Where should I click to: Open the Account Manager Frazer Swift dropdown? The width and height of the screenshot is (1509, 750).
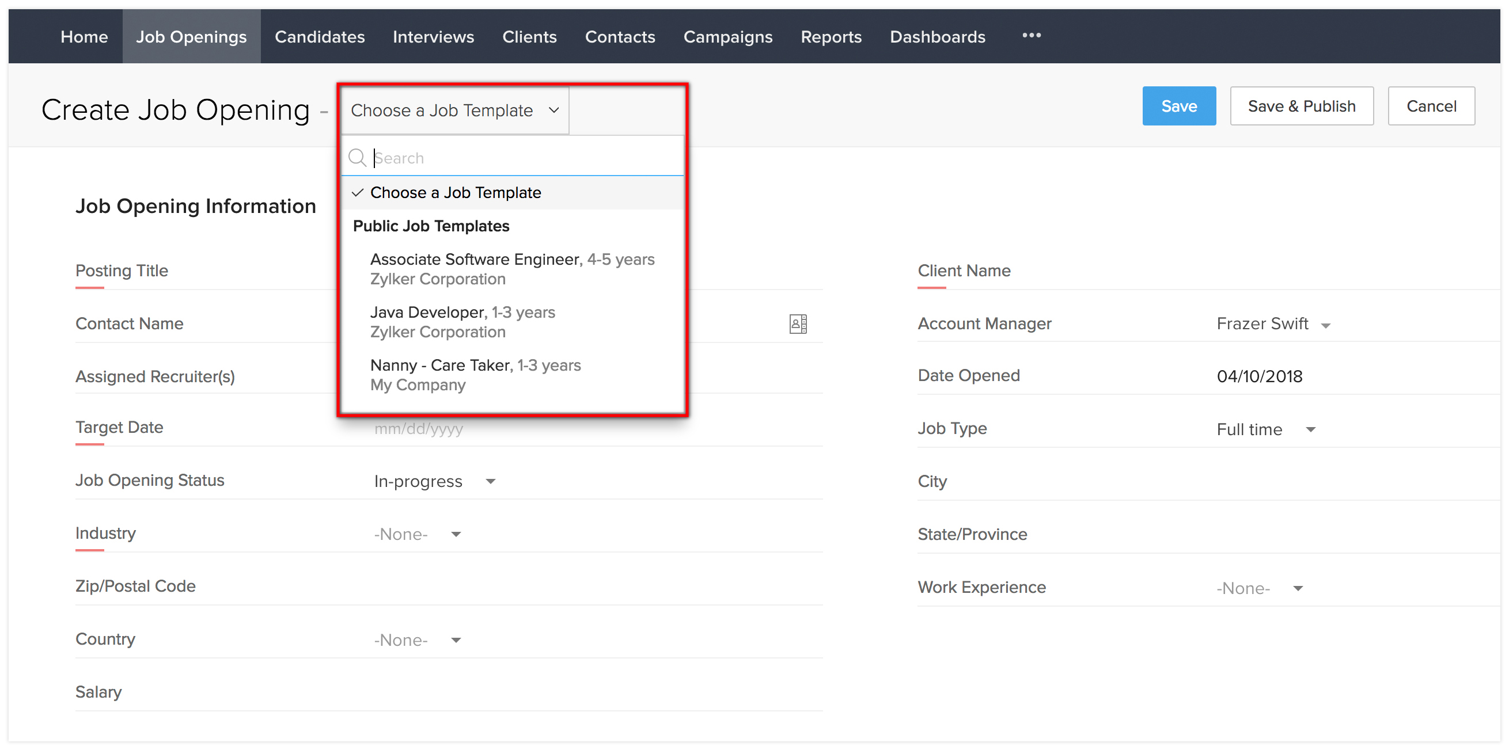pos(1273,325)
